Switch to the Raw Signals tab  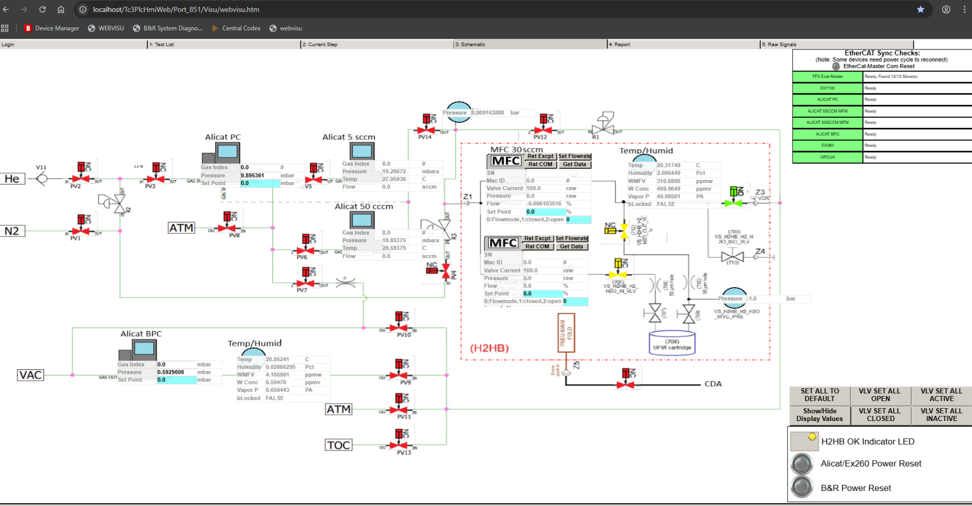[836, 44]
